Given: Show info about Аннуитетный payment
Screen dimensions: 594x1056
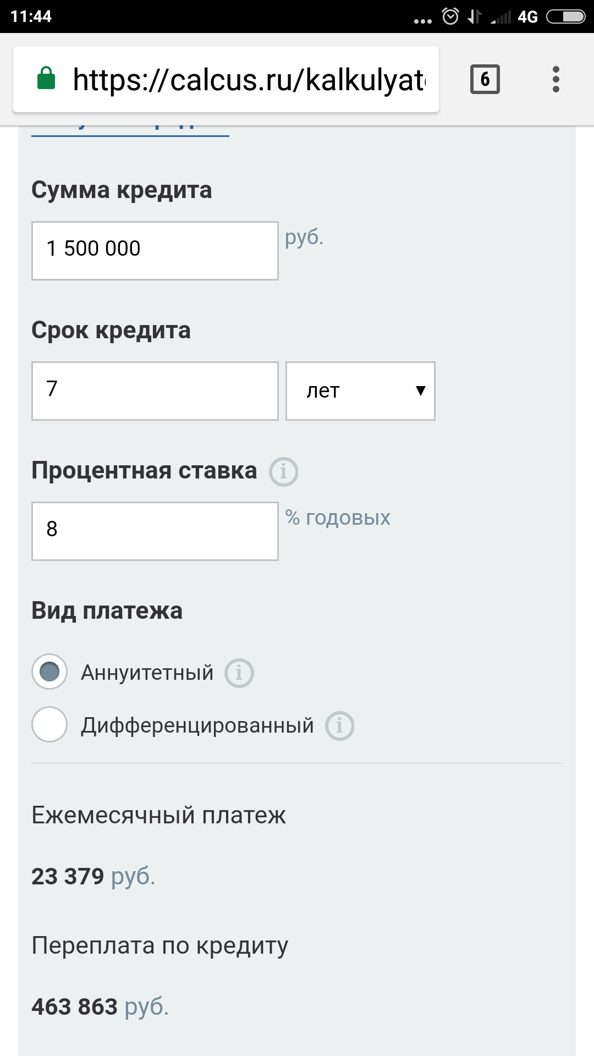Looking at the screenshot, I should pyautogui.click(x=239, y=673).
